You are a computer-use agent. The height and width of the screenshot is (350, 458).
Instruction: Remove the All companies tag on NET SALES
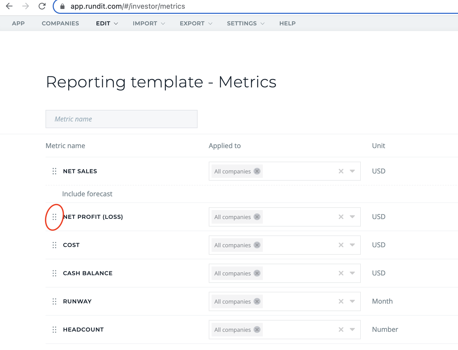(x=257, y=171)
